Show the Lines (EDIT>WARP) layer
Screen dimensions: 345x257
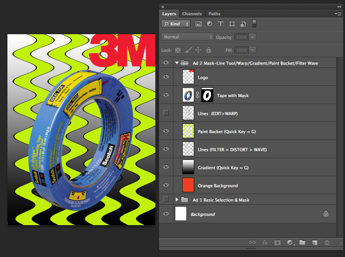pyautogui.click(x=166, y=113)
